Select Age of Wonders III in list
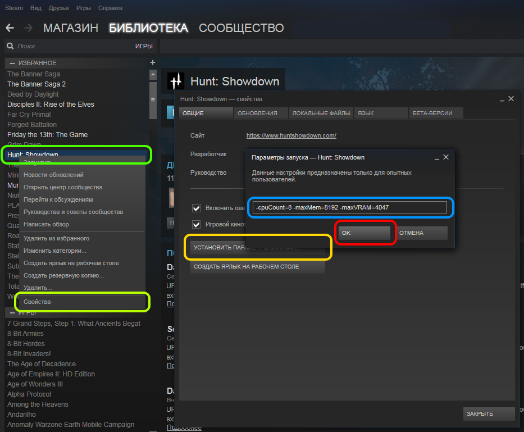Viewport: 524px width, 432px height. click(35, 384)
